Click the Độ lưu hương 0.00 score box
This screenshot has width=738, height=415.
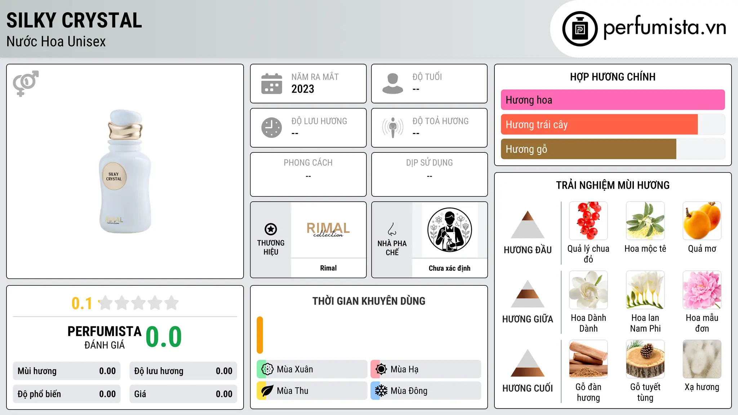point(183,371)
